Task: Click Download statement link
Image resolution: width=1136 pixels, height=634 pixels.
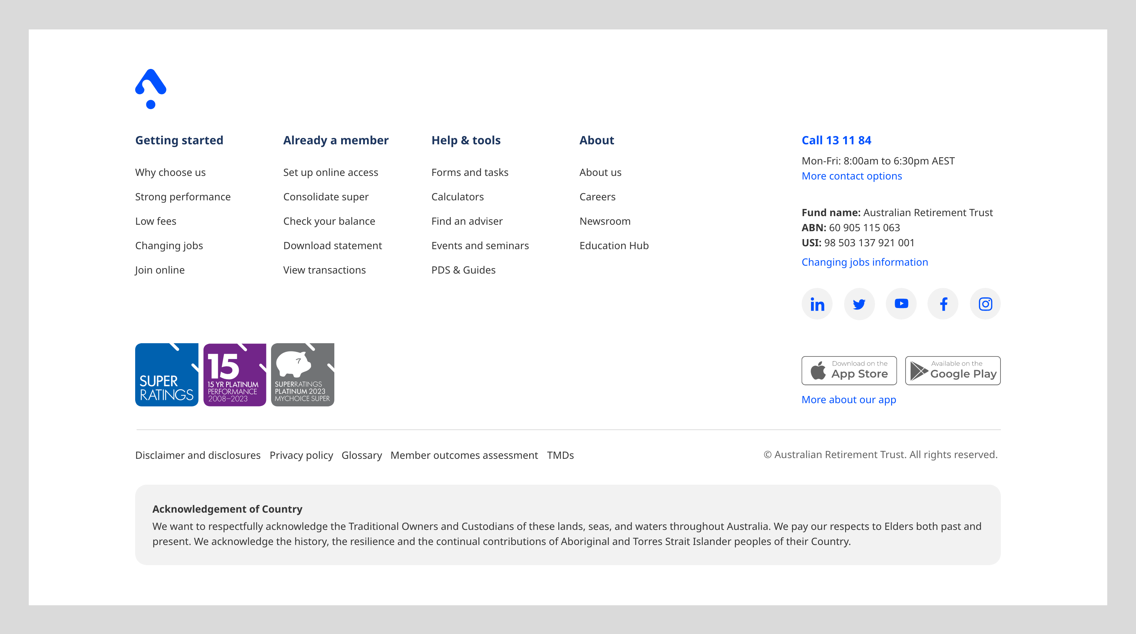Action: (333, 246)
